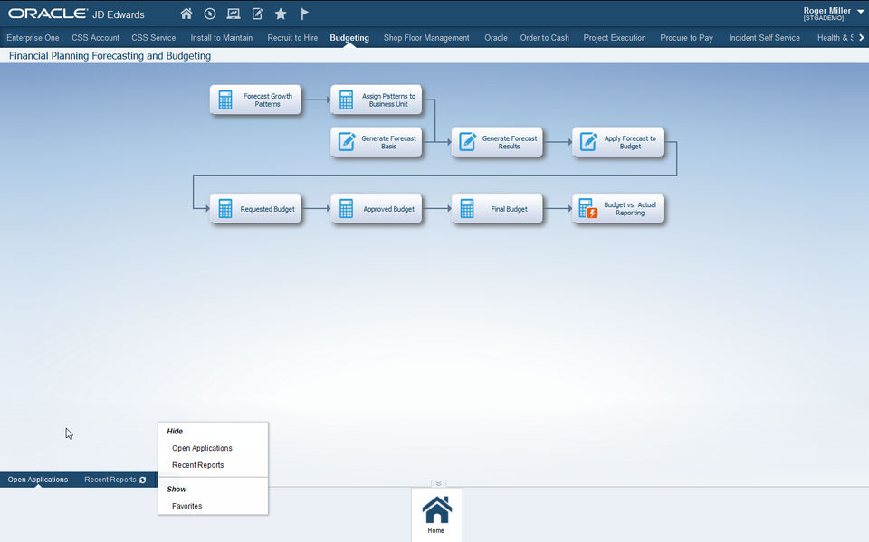The image size is (869, 542).
Task: Click the Generate Forecast Basis label
Action: coord(388,142)
